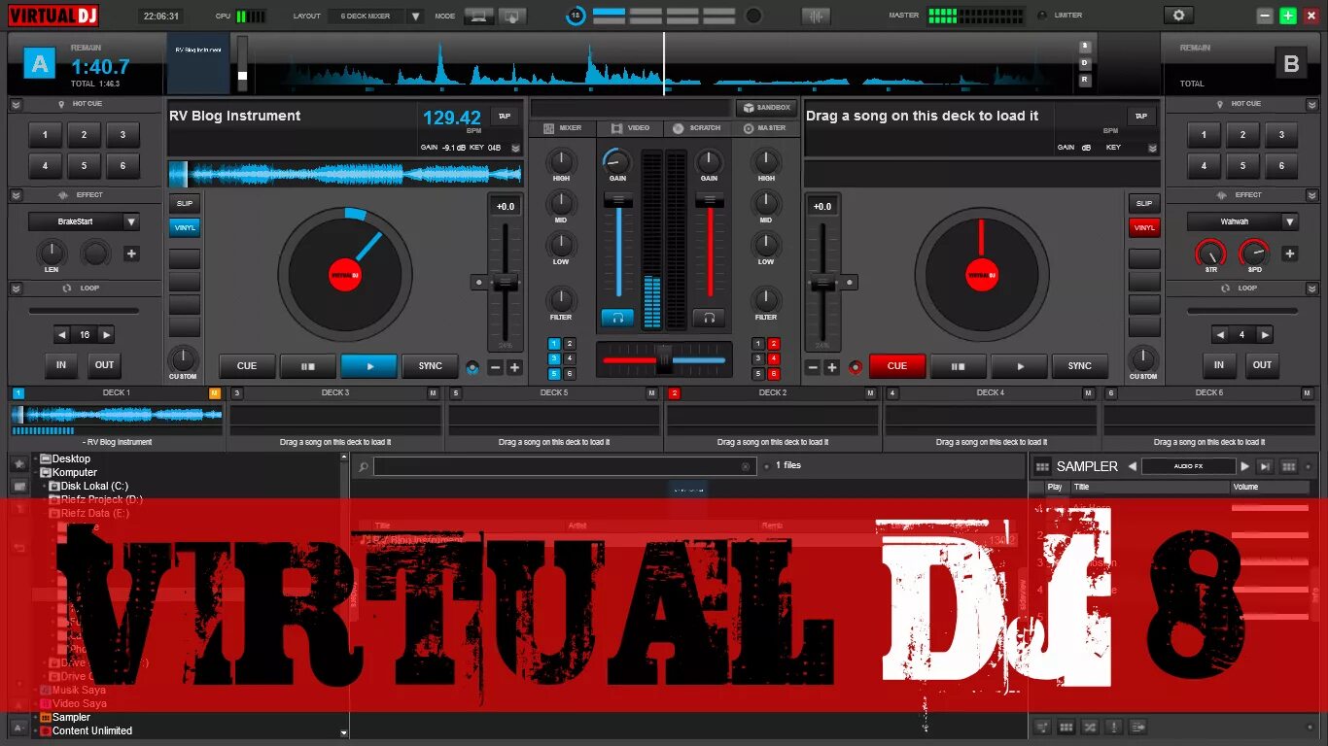Open the Wahwah effect dropdown
Image resolution: width=1328 pixels, height=746 pixels.
pyautogui.click(x=1290, y=221)
